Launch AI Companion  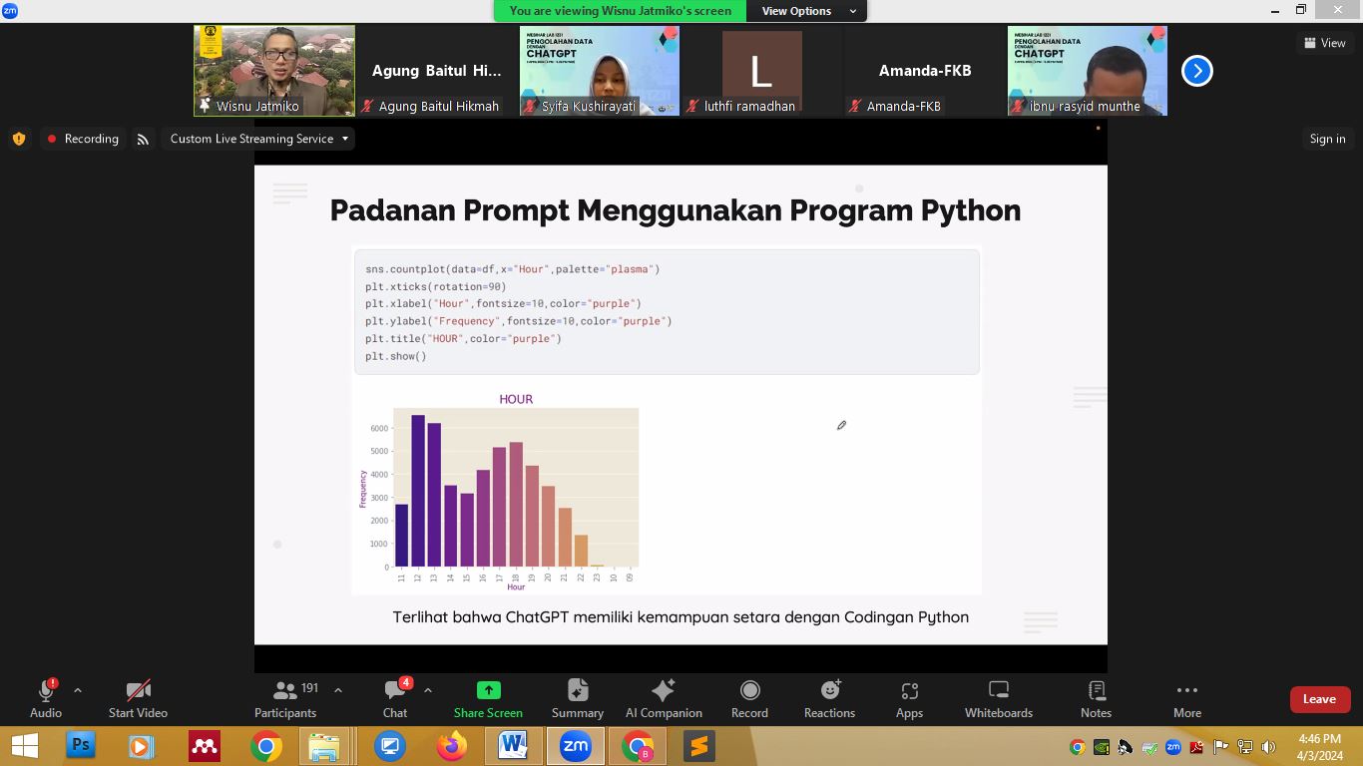click(x=664, y=698)
